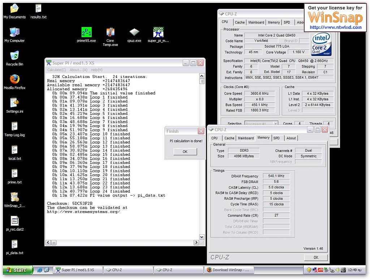Viewport: 370px width, 279px height.
Task: Click the Intel Core 2 Quad logo
Action: [321, 44]
